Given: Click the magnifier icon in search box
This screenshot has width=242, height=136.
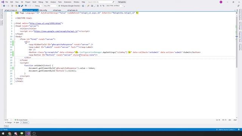Looking at the screenshot, I should 113,2.
